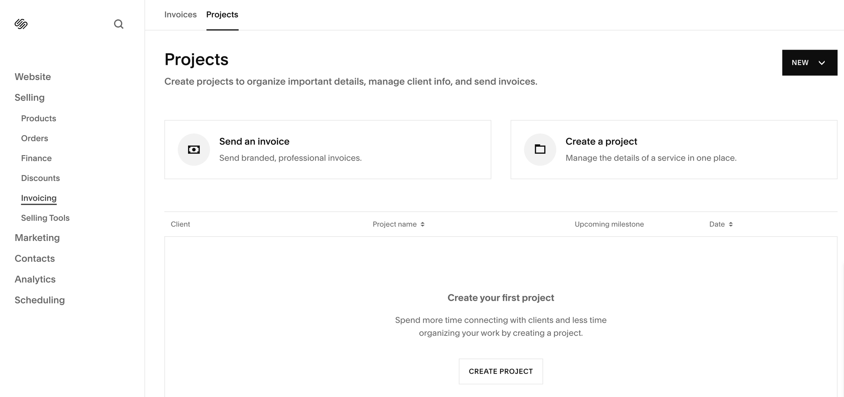Go to Products in the sidebar
This screenshot has width=844, height=397.
(38, 118)
